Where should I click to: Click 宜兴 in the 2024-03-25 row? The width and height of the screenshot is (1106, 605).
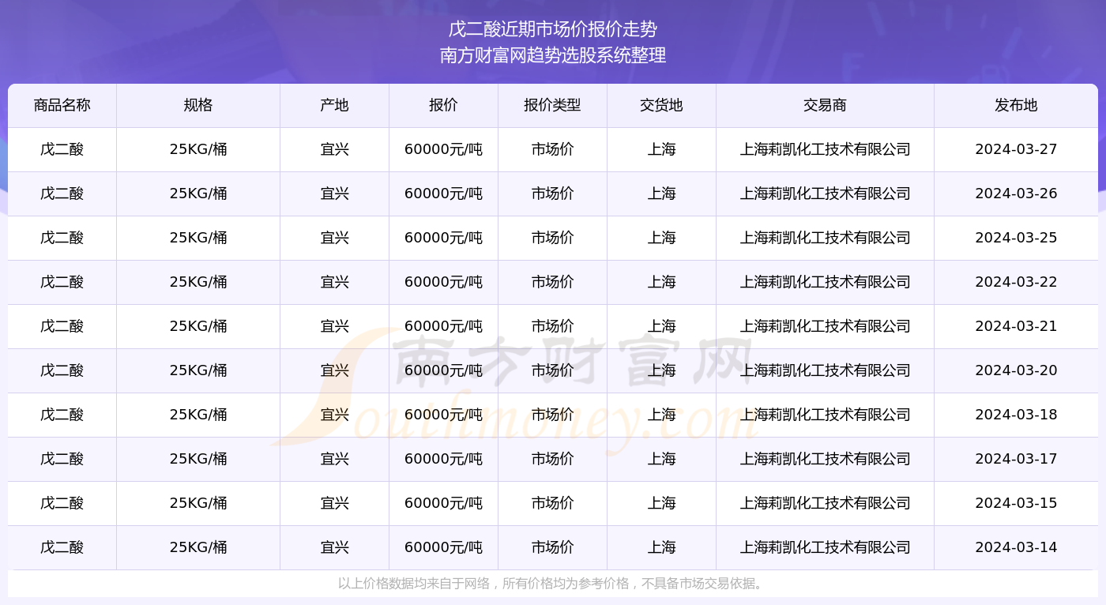coord(335,238)
